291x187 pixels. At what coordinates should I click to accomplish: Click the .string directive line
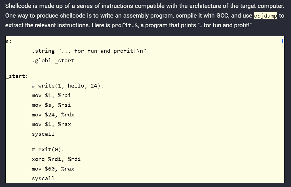(90, 51)
